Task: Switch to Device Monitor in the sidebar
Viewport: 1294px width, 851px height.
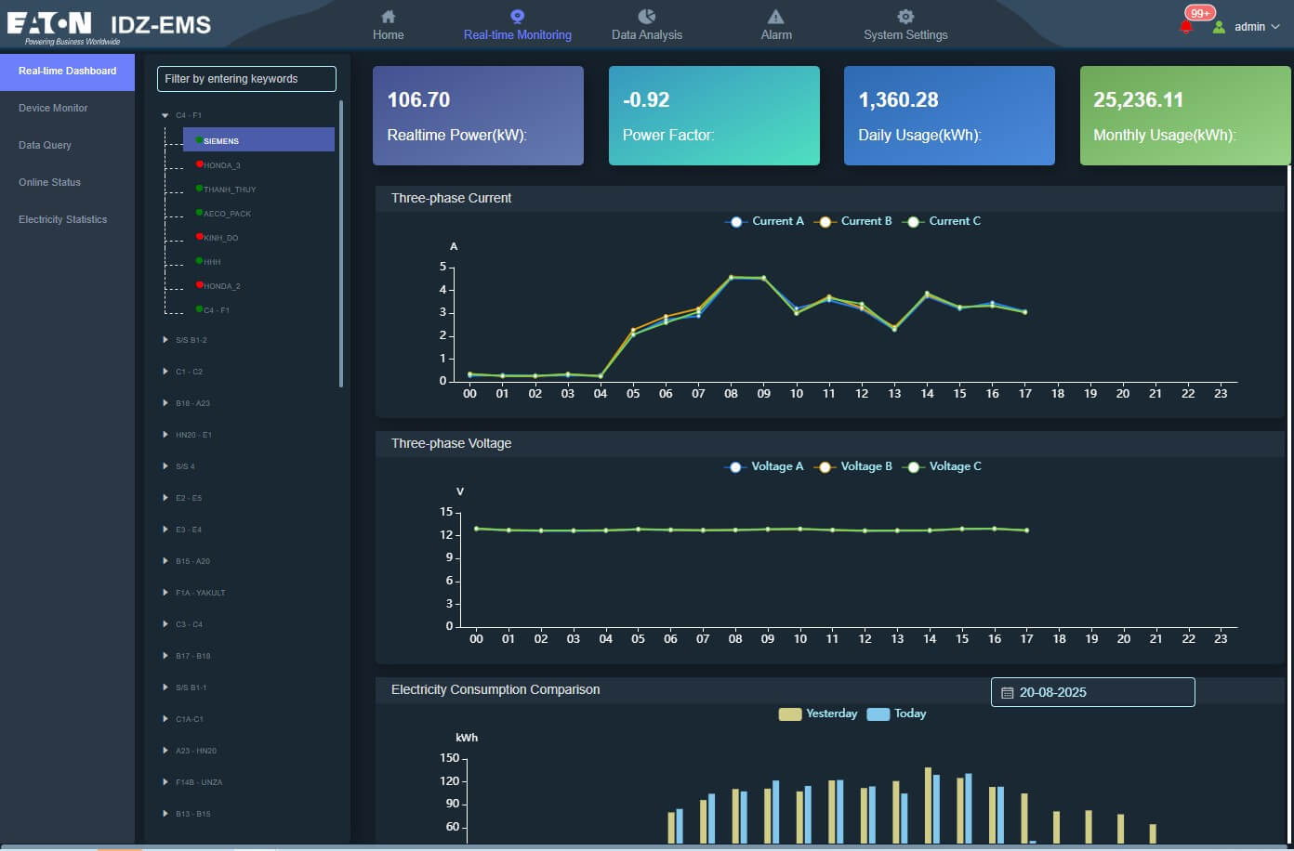Action: pyautogui.click(x=53, y=109)
